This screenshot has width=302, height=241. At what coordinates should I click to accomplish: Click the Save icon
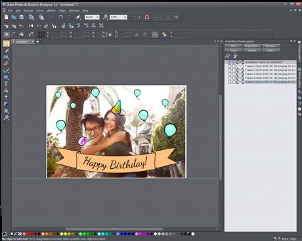coord(21,17)
